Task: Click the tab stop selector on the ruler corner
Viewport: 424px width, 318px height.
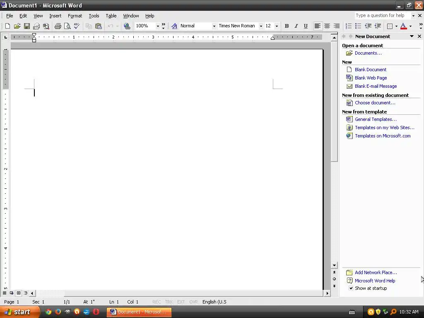Action: point(5,37)
